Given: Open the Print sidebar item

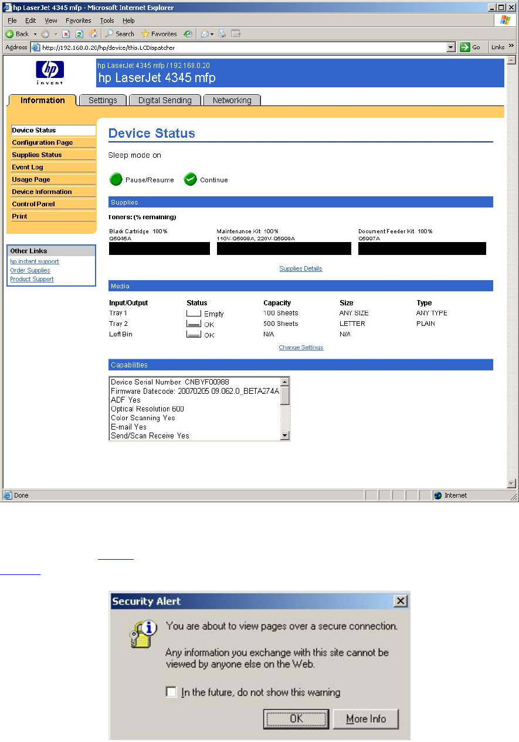Looking at the screenshot, I should (53, 216).
